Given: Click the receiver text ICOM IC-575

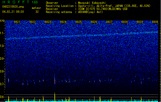Looking at the screenshot, I should [87, 9].
